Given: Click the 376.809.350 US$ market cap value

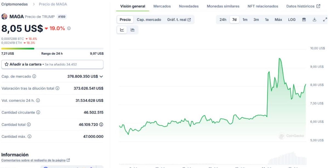Looking at the screenshot, I should tap(83, 76).
